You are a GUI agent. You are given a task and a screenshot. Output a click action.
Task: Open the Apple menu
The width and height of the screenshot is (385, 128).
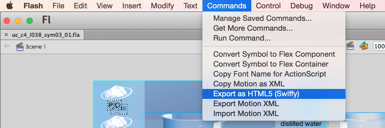pyautogui.click(x=10, y=5)
